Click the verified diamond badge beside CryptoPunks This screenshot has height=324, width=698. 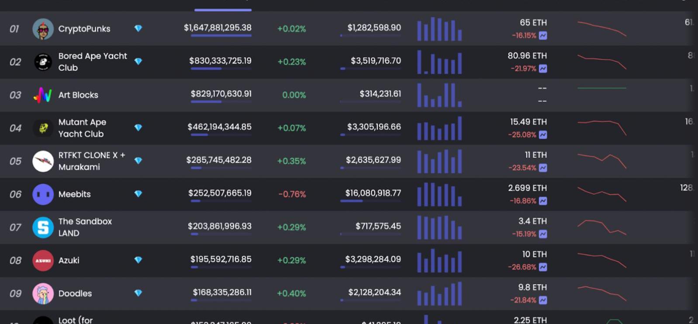(138, 28)
